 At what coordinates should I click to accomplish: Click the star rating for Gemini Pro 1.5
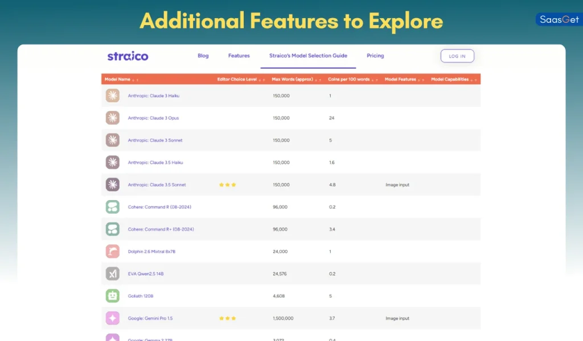pos(228,318)
